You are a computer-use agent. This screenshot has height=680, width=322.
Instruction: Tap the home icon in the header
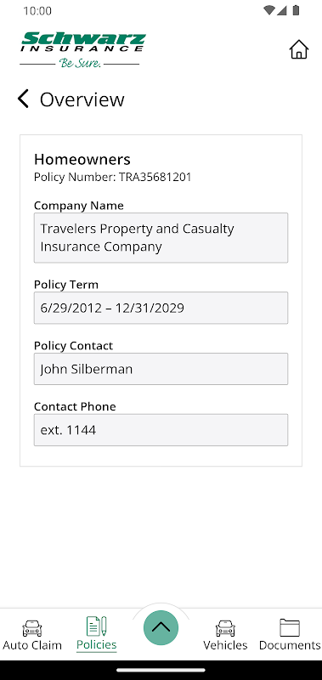[298, 49]
